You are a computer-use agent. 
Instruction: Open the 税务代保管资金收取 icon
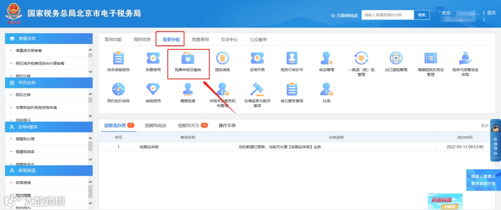coord(465,58)
